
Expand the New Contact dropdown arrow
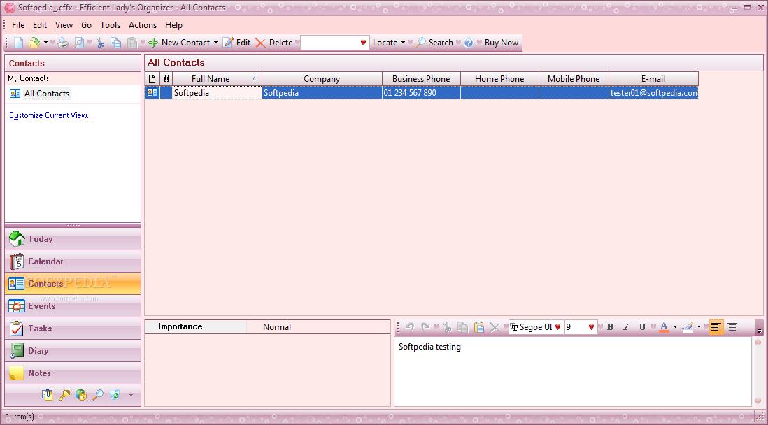(215, 43)
